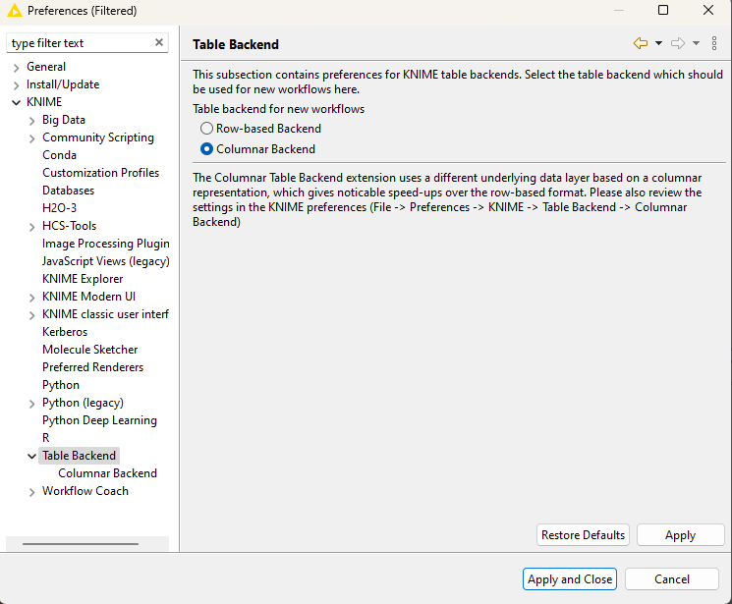The width and height of the screenshot is (732, 604).
Task: Clear the filter text with X icon
Action: click(159, 42)
